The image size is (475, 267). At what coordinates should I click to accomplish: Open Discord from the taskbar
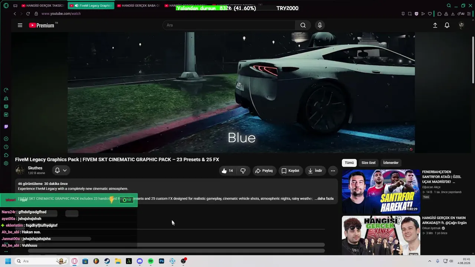coord(140,261)
